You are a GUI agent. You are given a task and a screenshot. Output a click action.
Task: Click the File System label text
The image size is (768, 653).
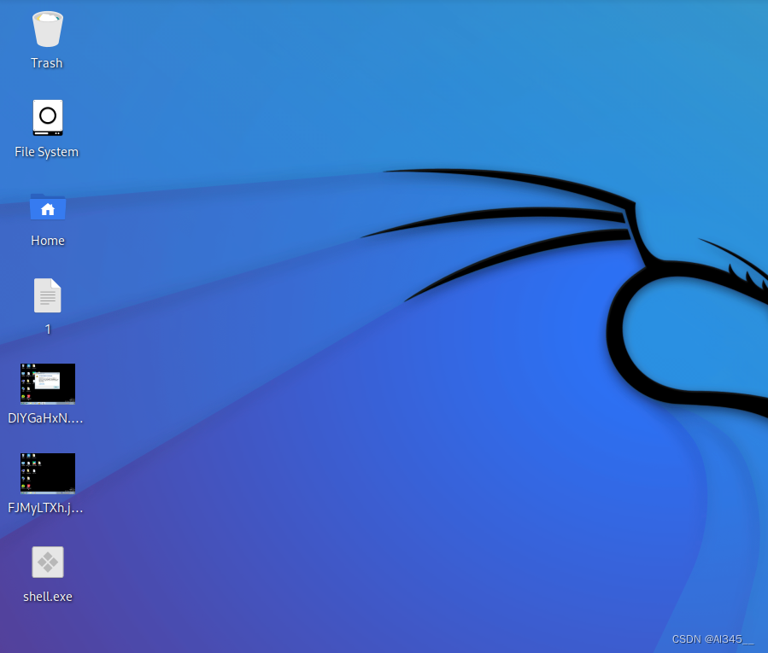point(46,152)
